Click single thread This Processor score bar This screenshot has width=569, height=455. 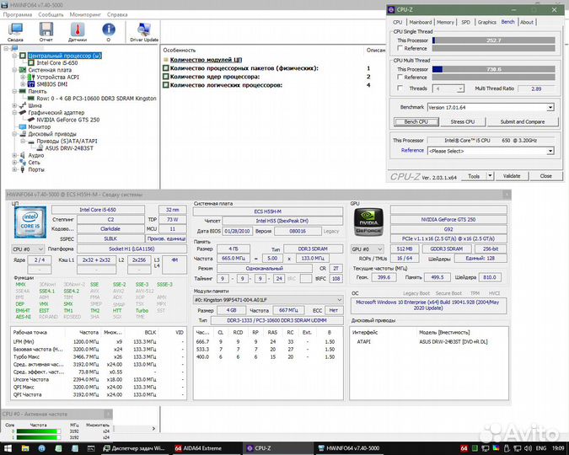tap(493, 40)
